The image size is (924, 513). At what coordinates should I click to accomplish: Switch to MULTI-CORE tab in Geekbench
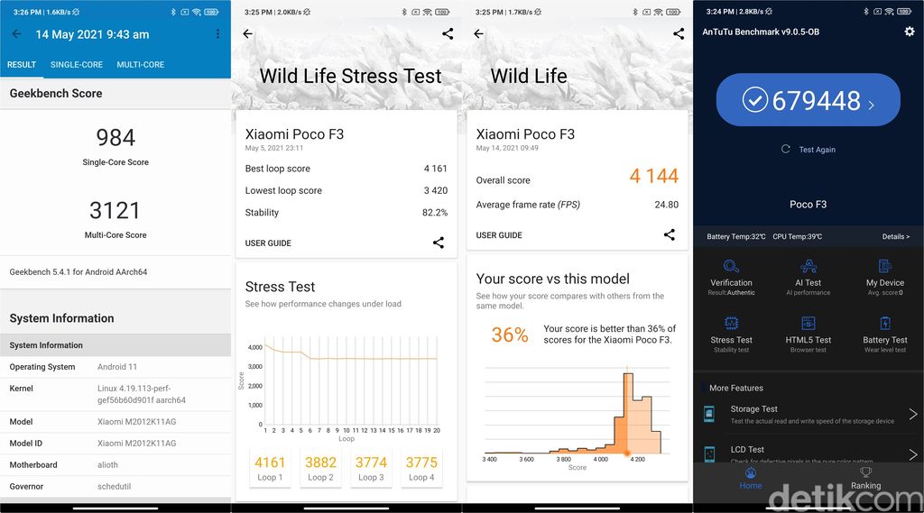tap(140, 65)
